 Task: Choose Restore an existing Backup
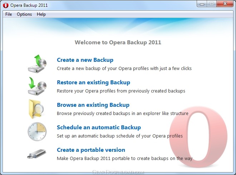93,82
